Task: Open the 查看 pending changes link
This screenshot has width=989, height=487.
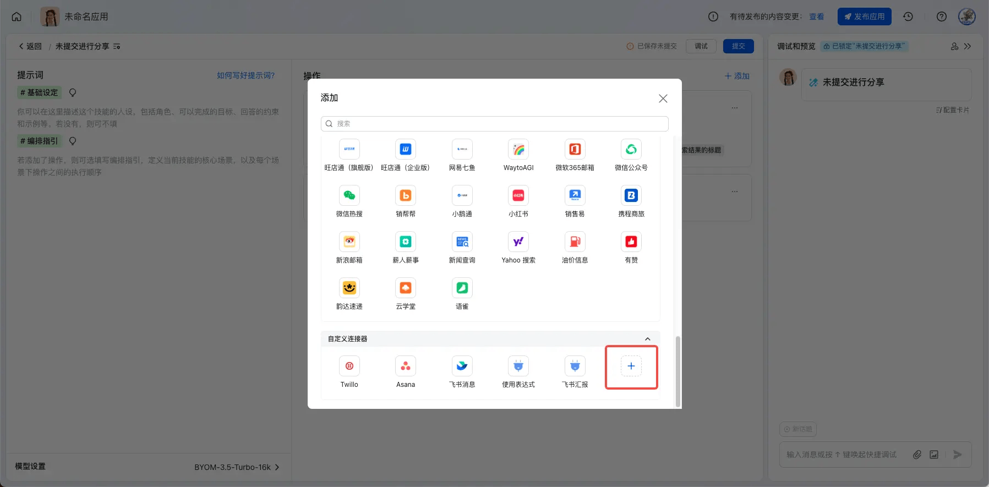Action: (x=817, y=17)
